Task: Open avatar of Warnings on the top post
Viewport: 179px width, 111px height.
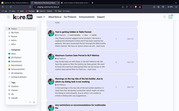Action: tap(51, 82)
